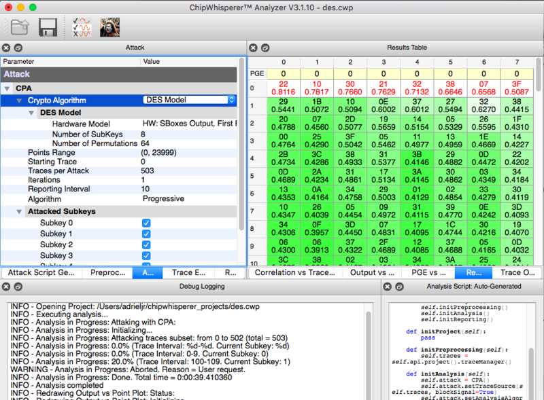544x400 pixels.
Task: Click the Start Attack face icon
Action: click(x=109, y=27)
